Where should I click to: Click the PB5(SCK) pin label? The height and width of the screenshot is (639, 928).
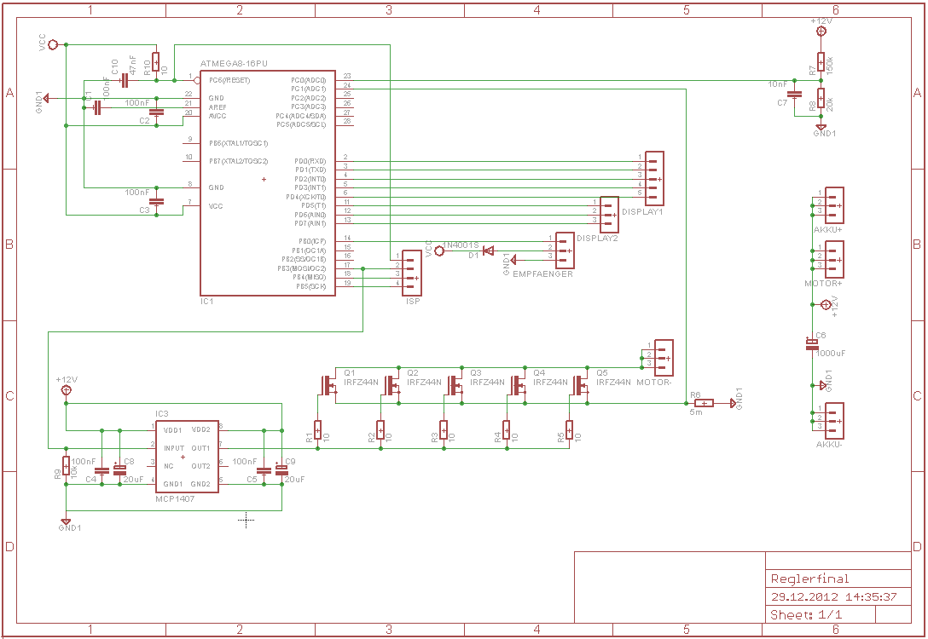click(311, 286)
